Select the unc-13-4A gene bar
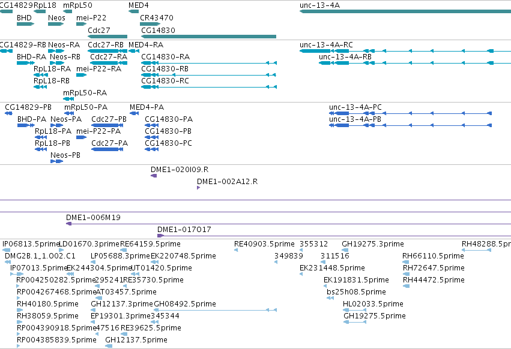 click(x=405, y=11)
